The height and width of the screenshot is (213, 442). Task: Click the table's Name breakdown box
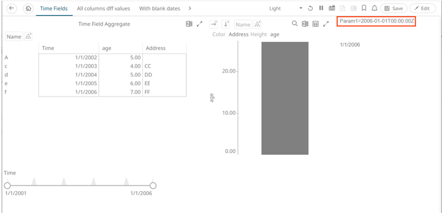(x=14, y=36)
